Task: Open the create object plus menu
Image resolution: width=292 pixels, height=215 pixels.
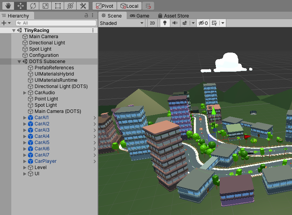Action: coord(6,23)
